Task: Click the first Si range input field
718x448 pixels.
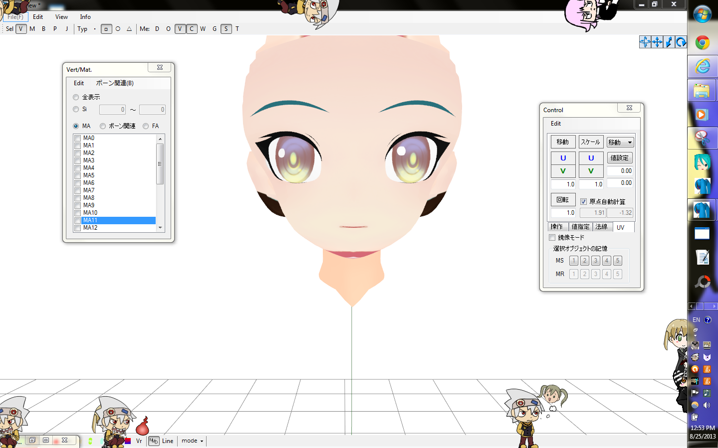Action: click(112, 110)
